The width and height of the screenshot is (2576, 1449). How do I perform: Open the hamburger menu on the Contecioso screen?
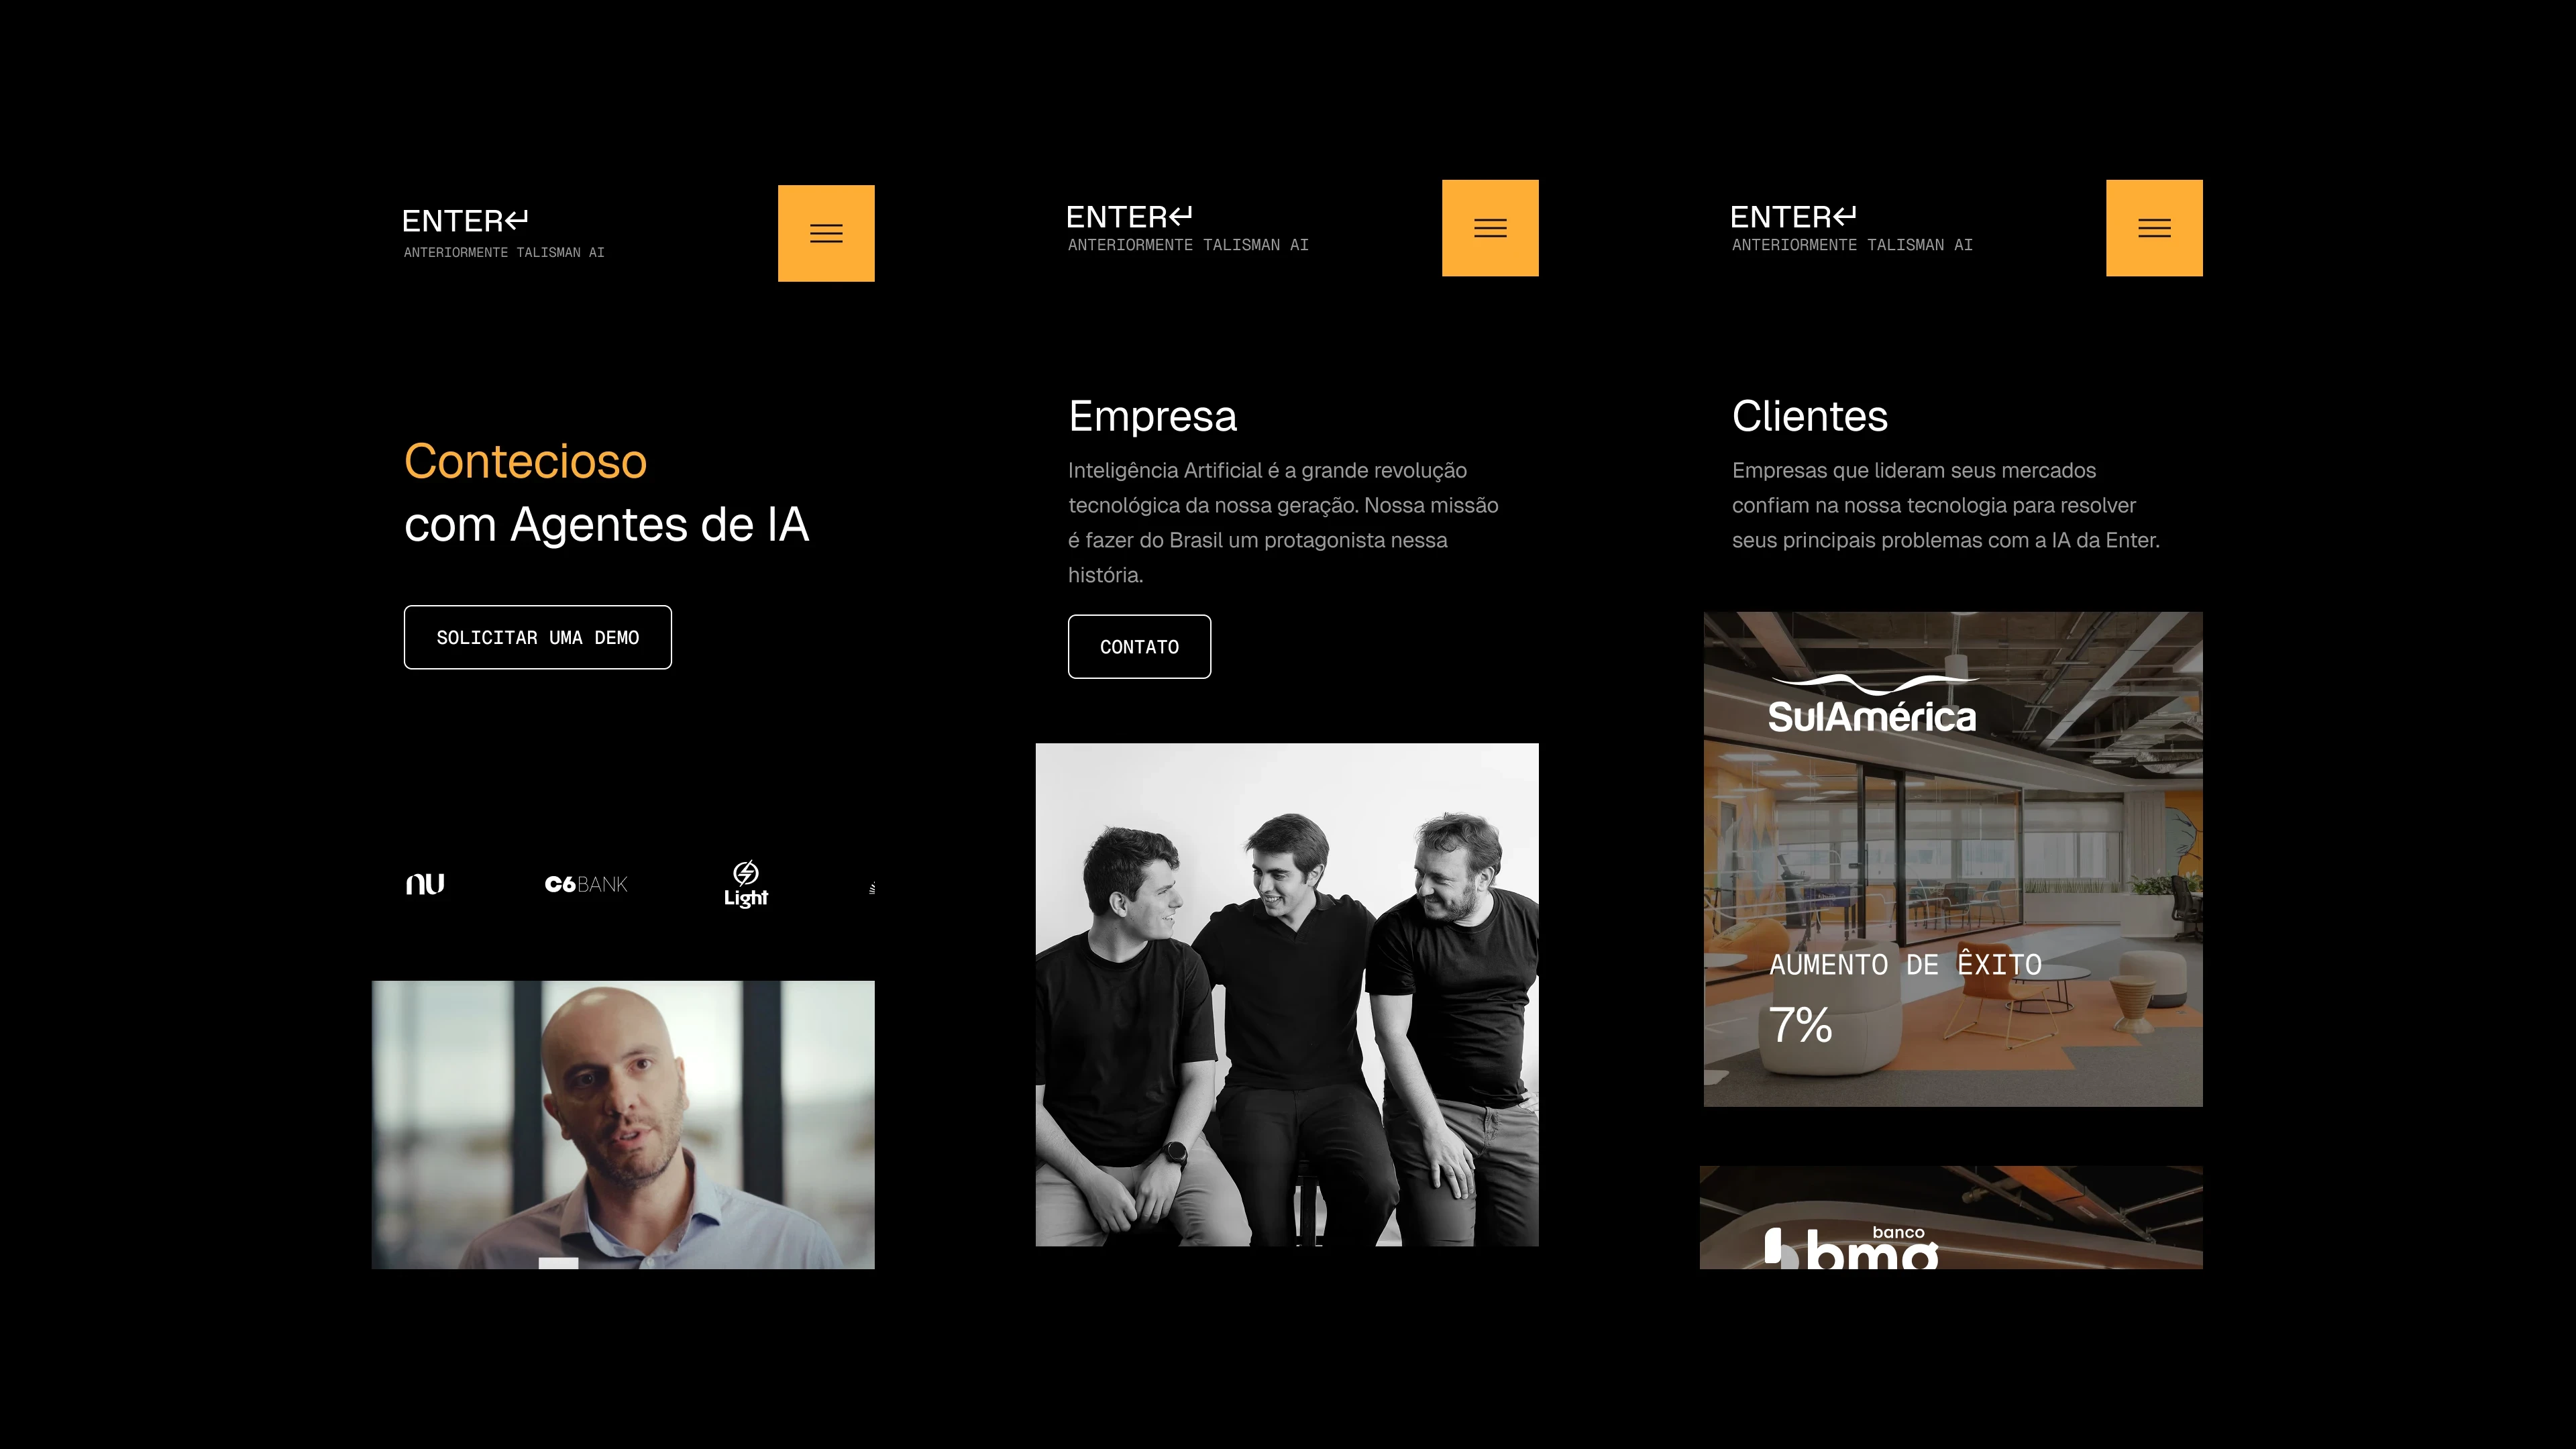[x=826, y=233]
